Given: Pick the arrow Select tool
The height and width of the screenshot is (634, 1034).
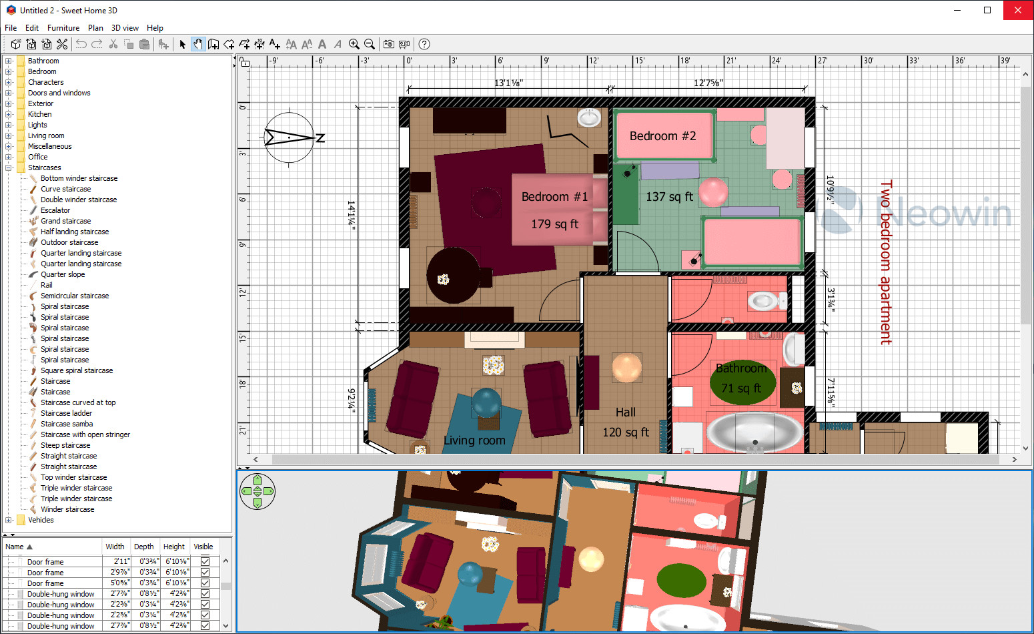Looking at the screenshot, I should [x=182, y=44].
